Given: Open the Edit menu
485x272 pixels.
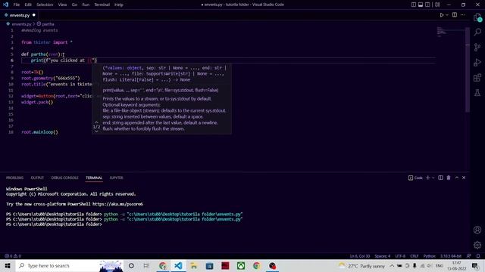Looking at the screenshot, I should pos(28,5).
